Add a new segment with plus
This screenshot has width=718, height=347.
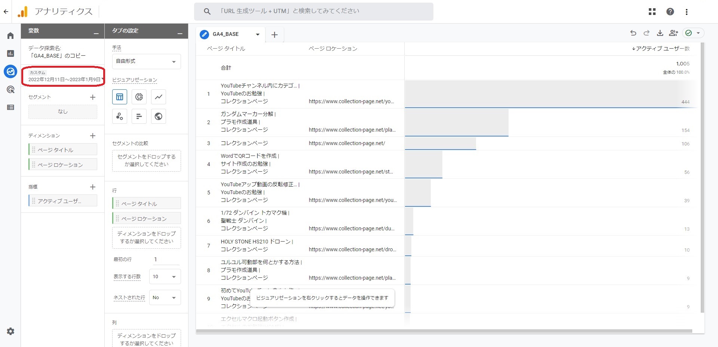click(x=93, y=97)
